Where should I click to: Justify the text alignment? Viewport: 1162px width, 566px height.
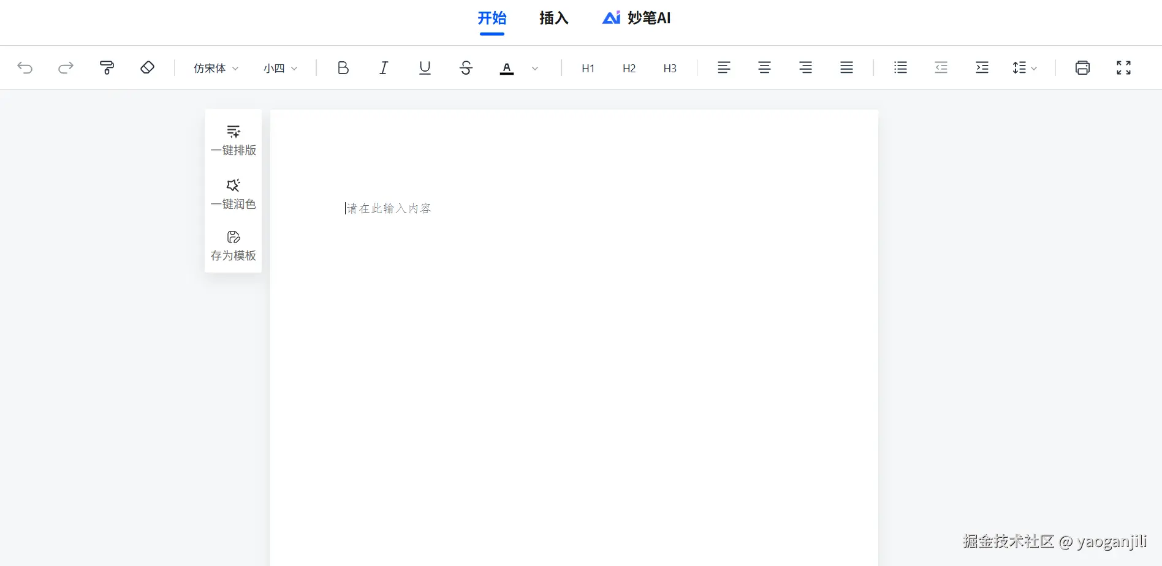(847, 67)
